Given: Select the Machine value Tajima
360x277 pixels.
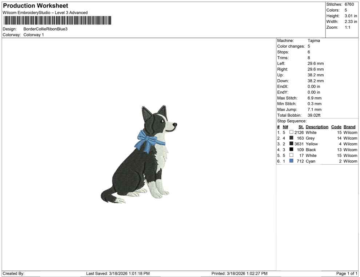Looking at the screenshot, I should click(314, 41).
